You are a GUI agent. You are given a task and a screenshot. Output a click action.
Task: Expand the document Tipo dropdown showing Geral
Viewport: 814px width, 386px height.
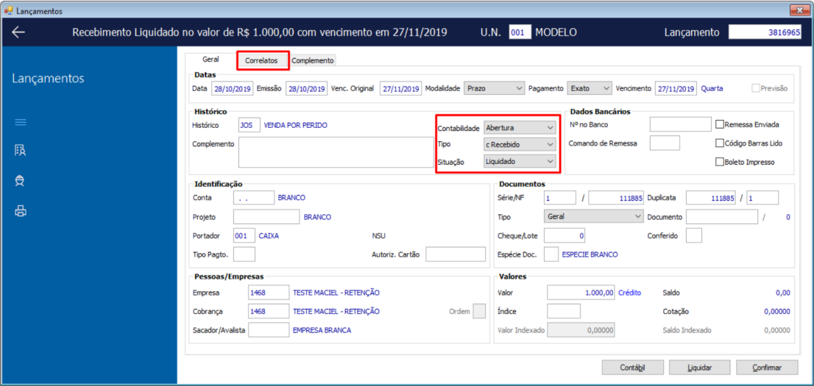point(593,216)
